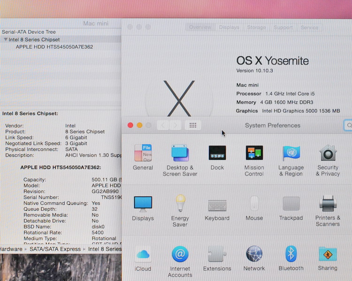352x281 pixels.
Task: Minimize the System Preferences window
Action: click(x=139, y=125)
